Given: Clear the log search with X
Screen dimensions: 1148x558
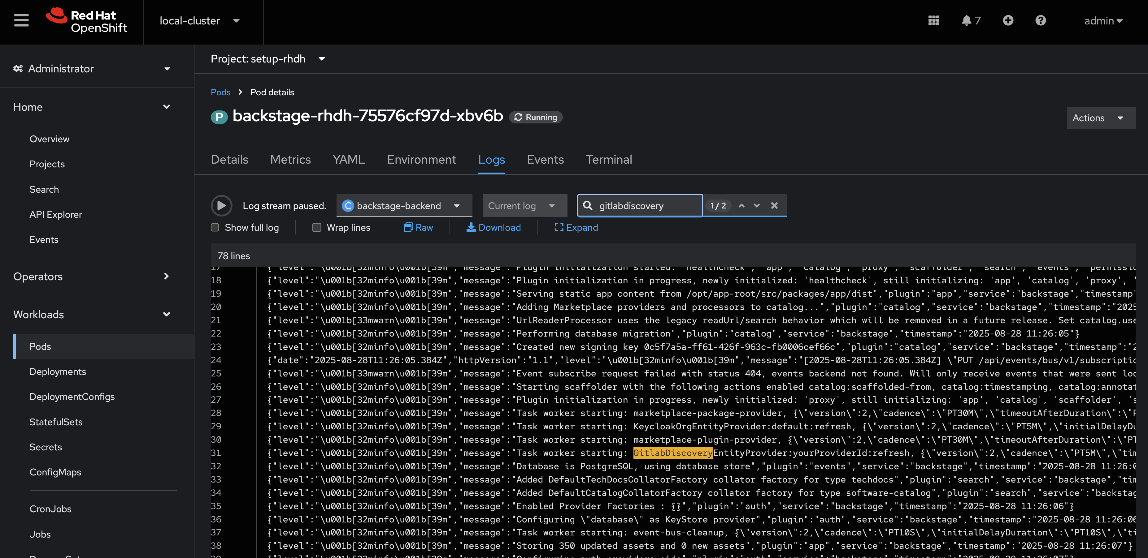Looking at the screenshot, I should (775, 205).
